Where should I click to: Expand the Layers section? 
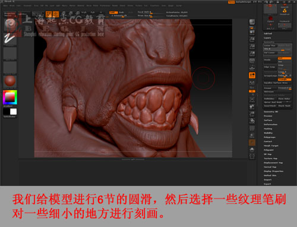tap(267, 38)
